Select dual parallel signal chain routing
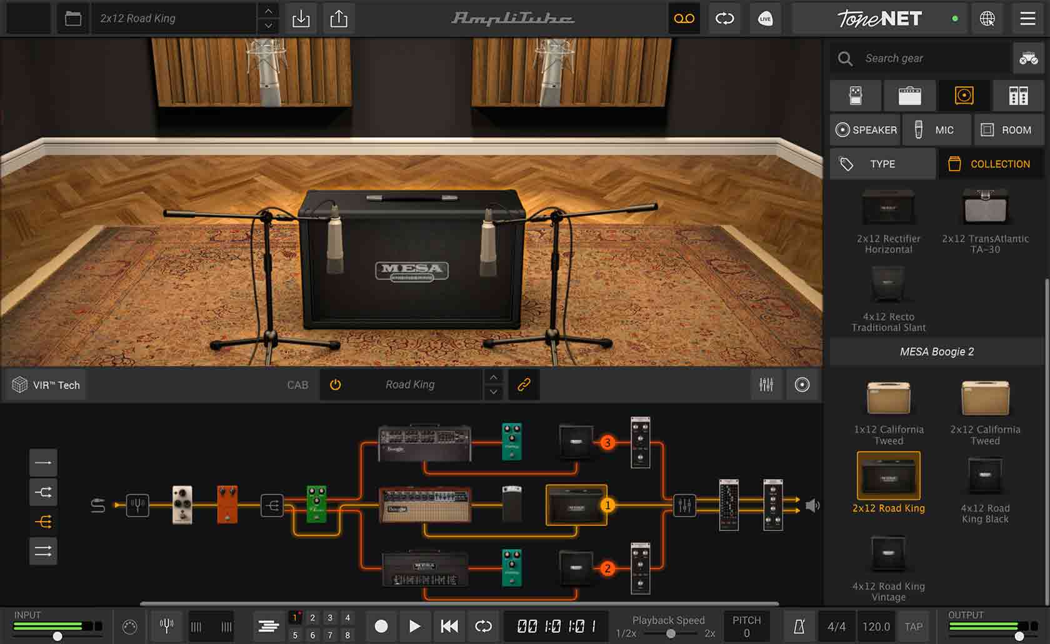The height and width of the screenshot is (644, 1050). (x=43, y=551)
